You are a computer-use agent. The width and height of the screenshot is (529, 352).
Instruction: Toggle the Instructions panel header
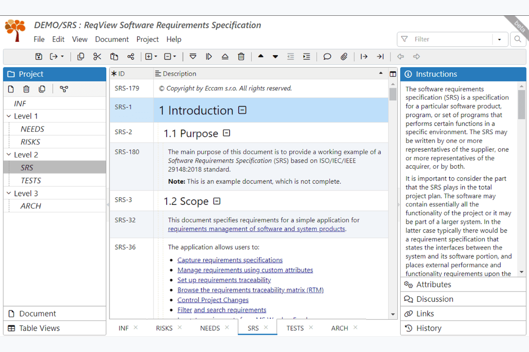(x=436, y=74)
